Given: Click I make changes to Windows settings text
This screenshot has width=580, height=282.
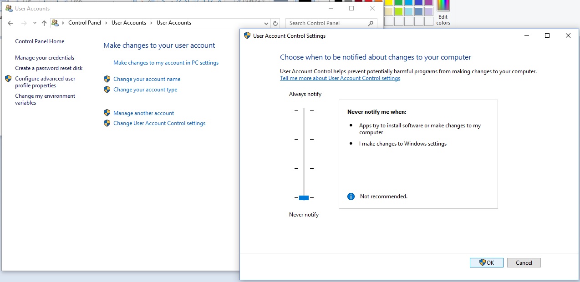Looking at the screenshot, I should click(x=403, y=144).
